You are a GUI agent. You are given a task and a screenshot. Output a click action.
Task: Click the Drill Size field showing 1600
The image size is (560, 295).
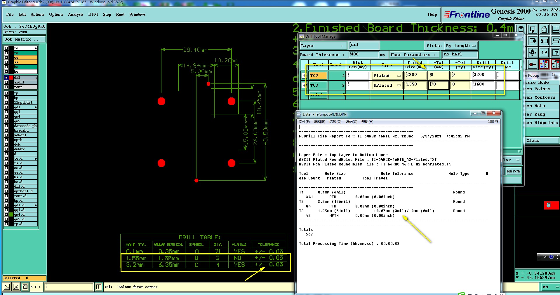point(484,85)
